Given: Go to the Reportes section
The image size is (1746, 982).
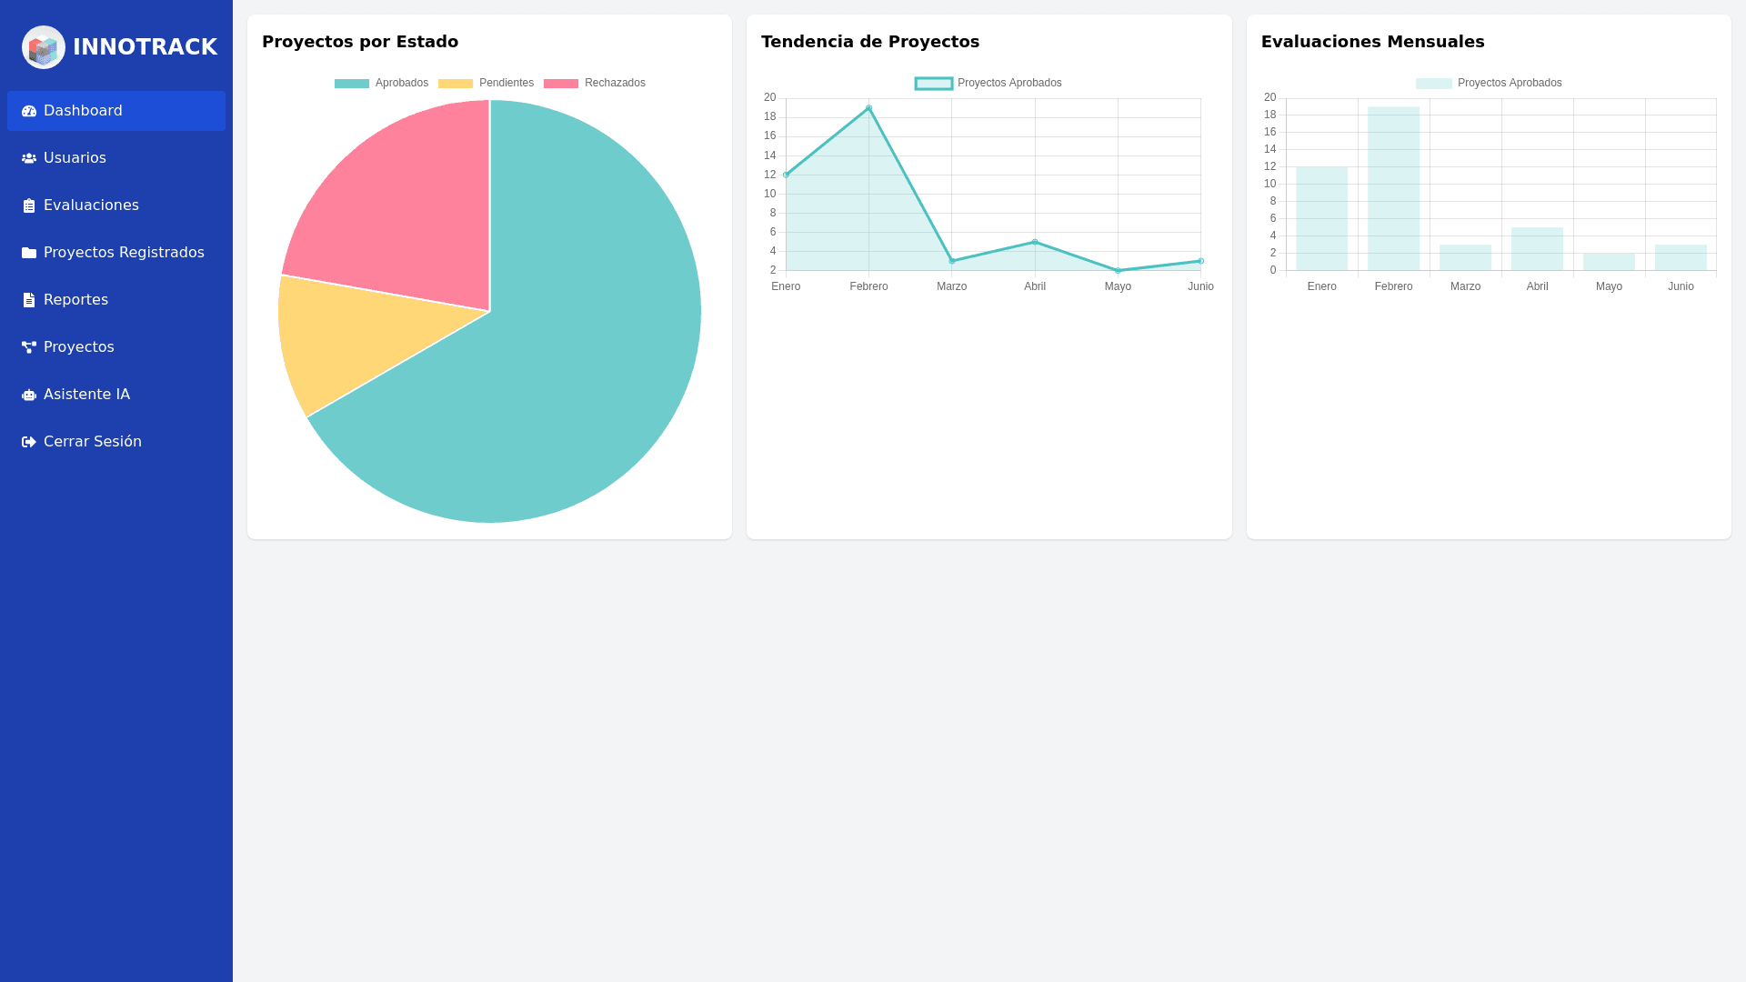Looking at the screenshot, I should [x=75, y=300].
